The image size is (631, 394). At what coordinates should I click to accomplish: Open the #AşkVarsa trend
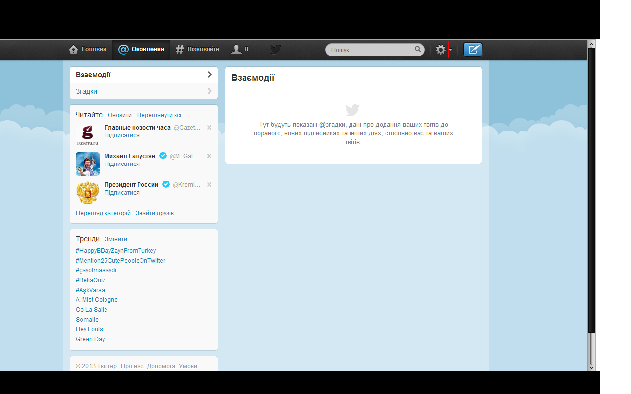pyautogui.click(x=90, y=290)
